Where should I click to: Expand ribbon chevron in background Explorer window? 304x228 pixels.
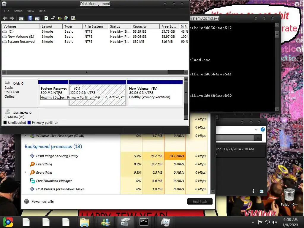[256, 129]
